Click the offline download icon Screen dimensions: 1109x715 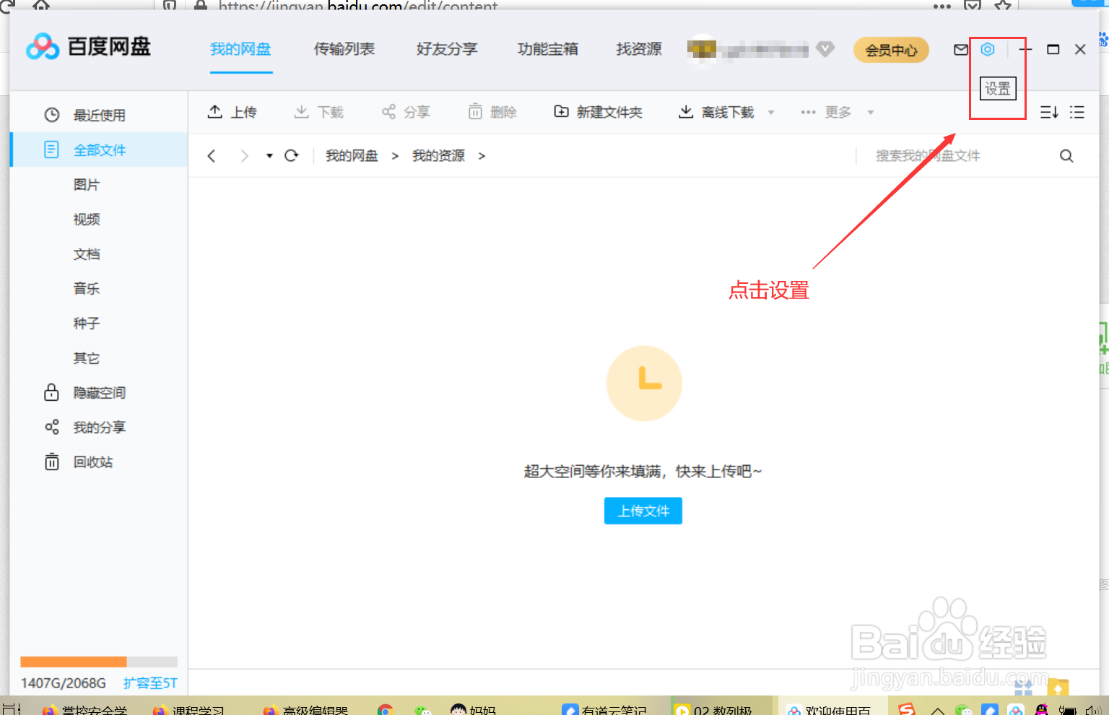pyautogui.click(x=686, y=111)
